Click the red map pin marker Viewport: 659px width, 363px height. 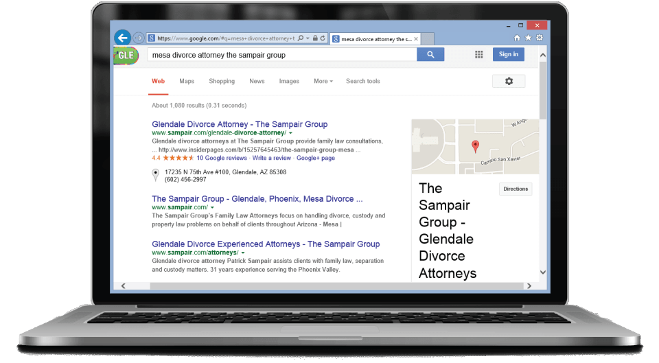(474, 145)
